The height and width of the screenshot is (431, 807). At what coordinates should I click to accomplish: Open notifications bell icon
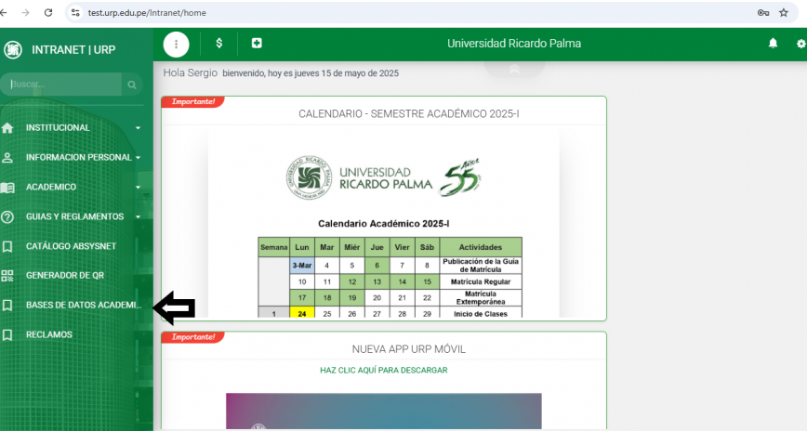pyautogui.click(x=773, y=44)
